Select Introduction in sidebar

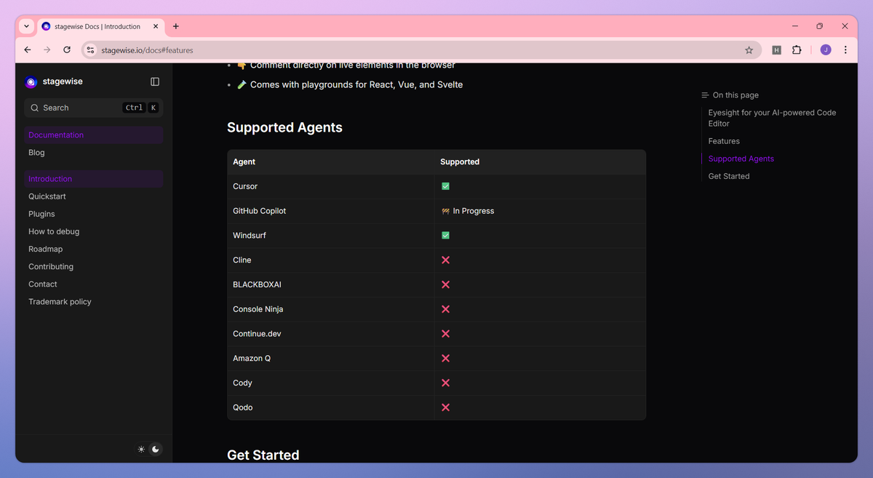(93, 179)
